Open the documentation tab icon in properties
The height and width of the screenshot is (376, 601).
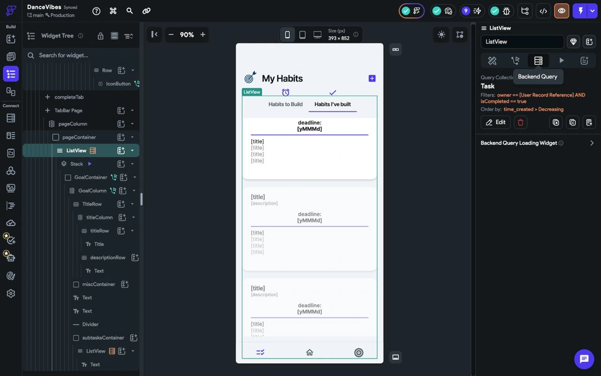point(584,60)
